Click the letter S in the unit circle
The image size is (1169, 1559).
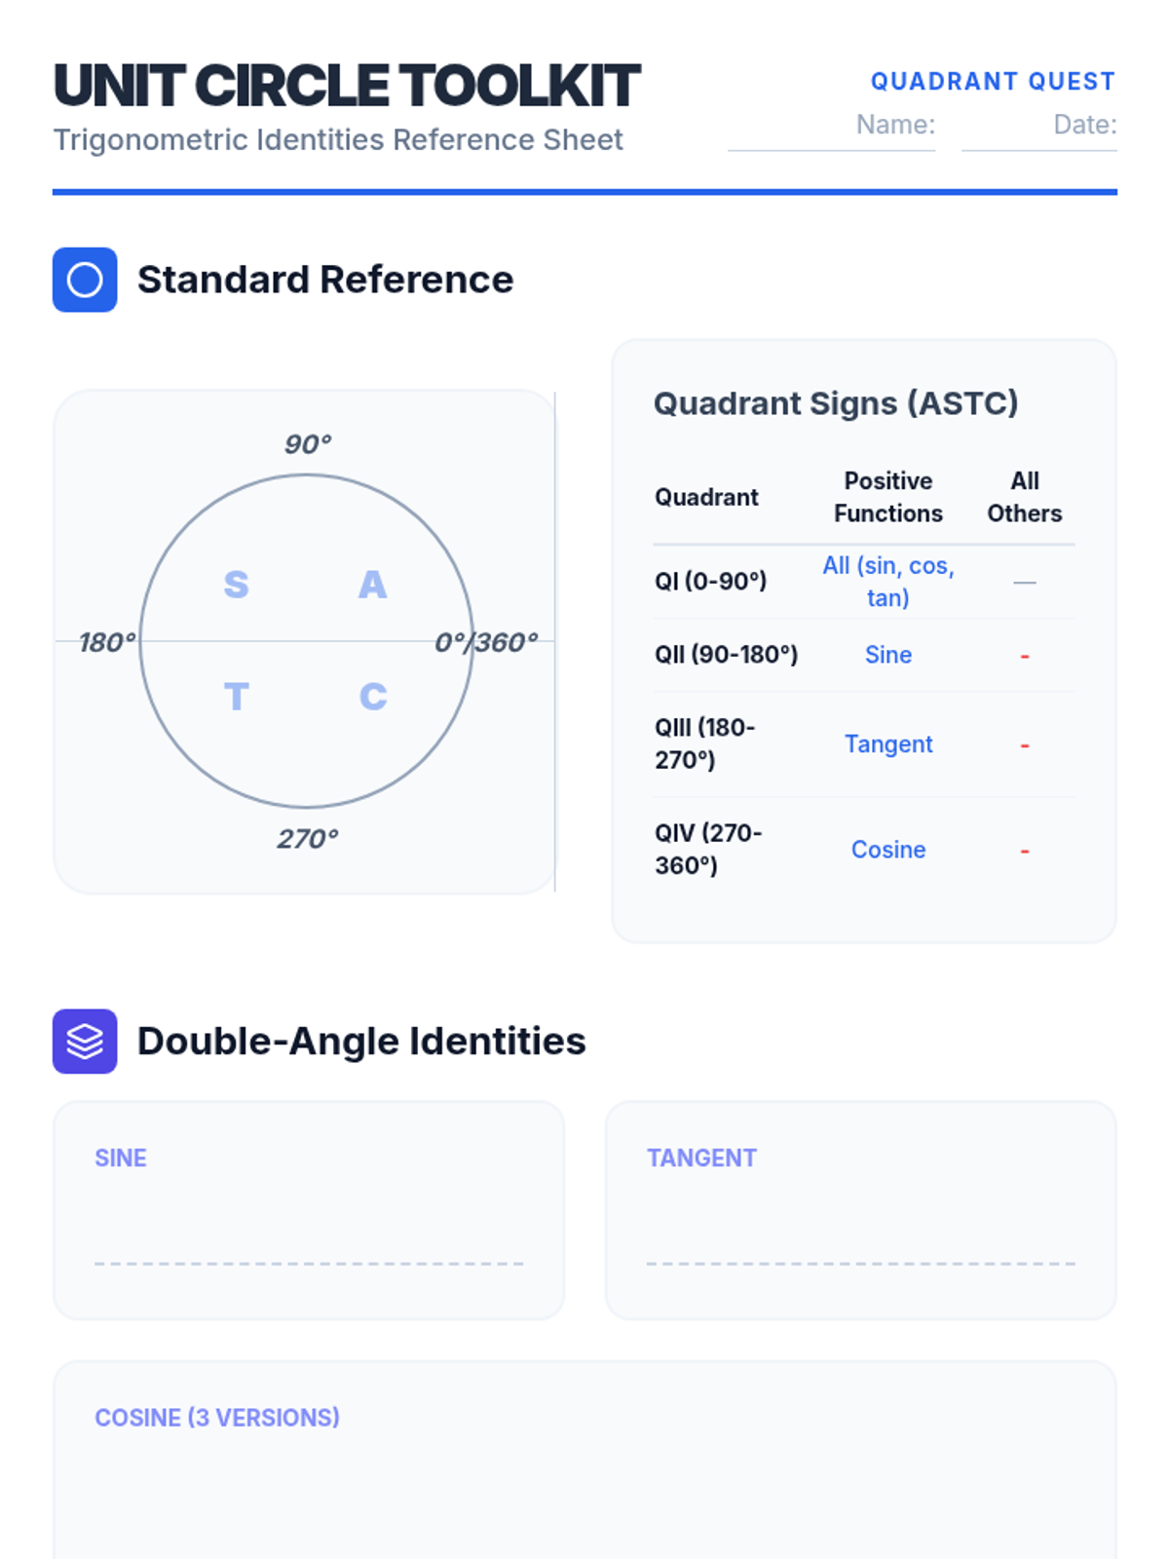[236, 585]
